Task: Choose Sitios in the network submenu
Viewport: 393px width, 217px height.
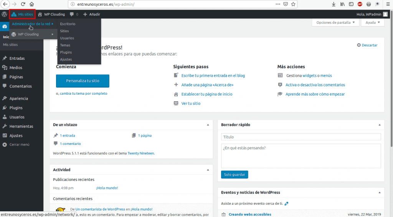Action: (64, 31)
